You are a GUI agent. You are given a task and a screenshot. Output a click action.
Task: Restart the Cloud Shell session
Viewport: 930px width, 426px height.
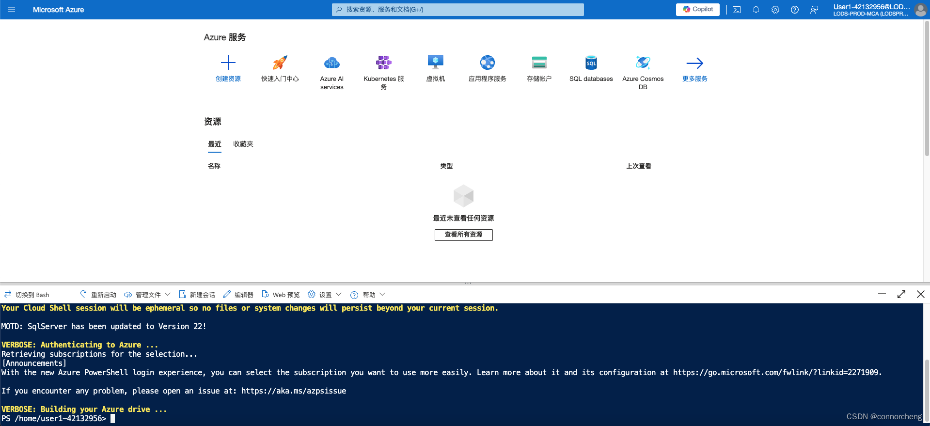tap(98, 295)
